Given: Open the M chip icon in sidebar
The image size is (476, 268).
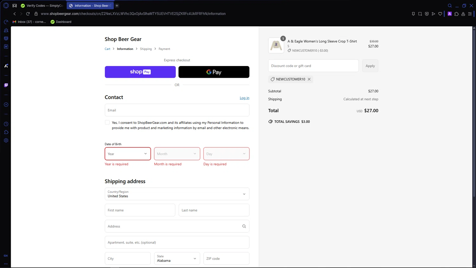Looking at the screenshot, I should point(6,46).
